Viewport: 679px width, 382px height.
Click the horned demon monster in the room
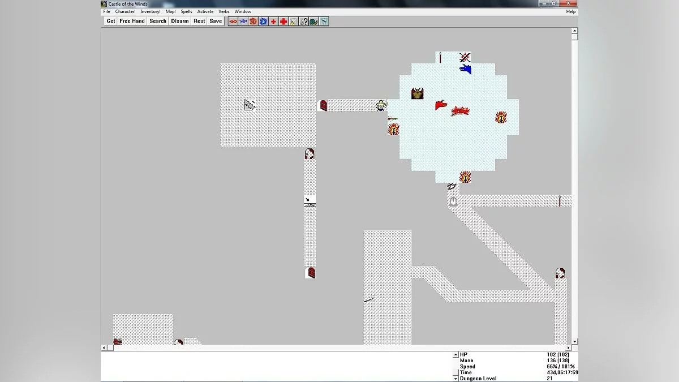[418, 93]
